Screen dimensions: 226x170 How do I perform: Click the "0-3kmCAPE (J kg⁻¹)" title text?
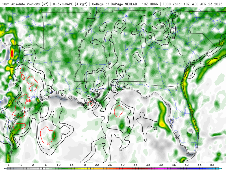point(70,4)
